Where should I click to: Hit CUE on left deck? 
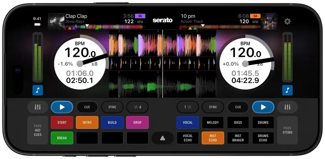(x=87, y=107)
